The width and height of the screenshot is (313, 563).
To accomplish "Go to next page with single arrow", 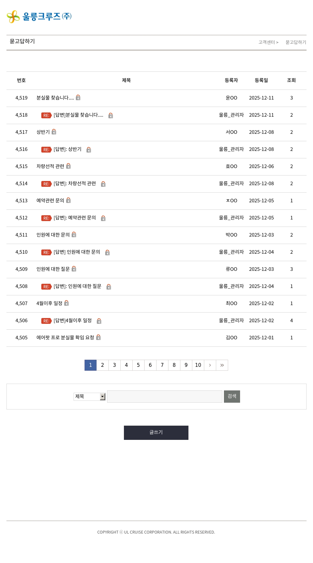I will tap(210, 365).
